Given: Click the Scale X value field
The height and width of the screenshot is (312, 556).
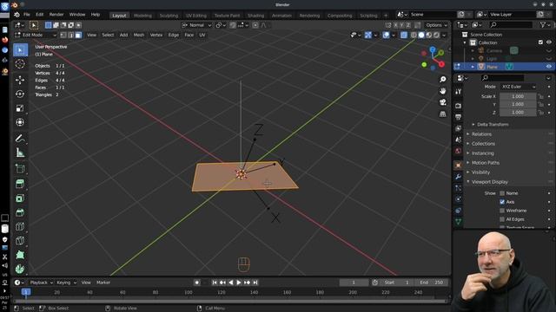Looking at the screenshot, I should tap(518, 96).
